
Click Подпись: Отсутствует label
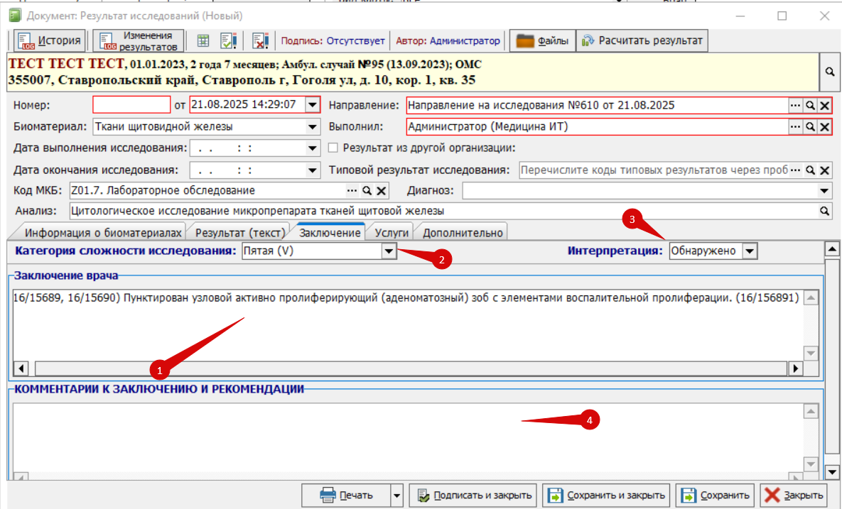(333, 40)
